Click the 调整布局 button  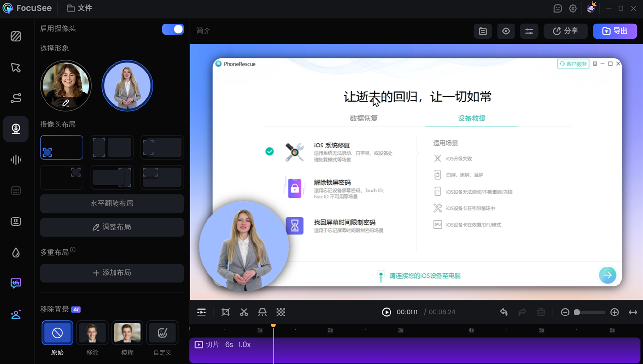112,227
